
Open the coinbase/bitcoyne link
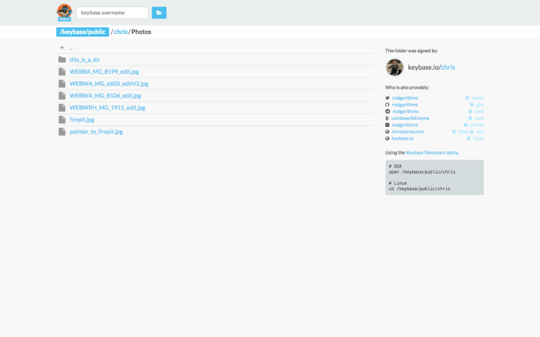click(x=410, y=118)
